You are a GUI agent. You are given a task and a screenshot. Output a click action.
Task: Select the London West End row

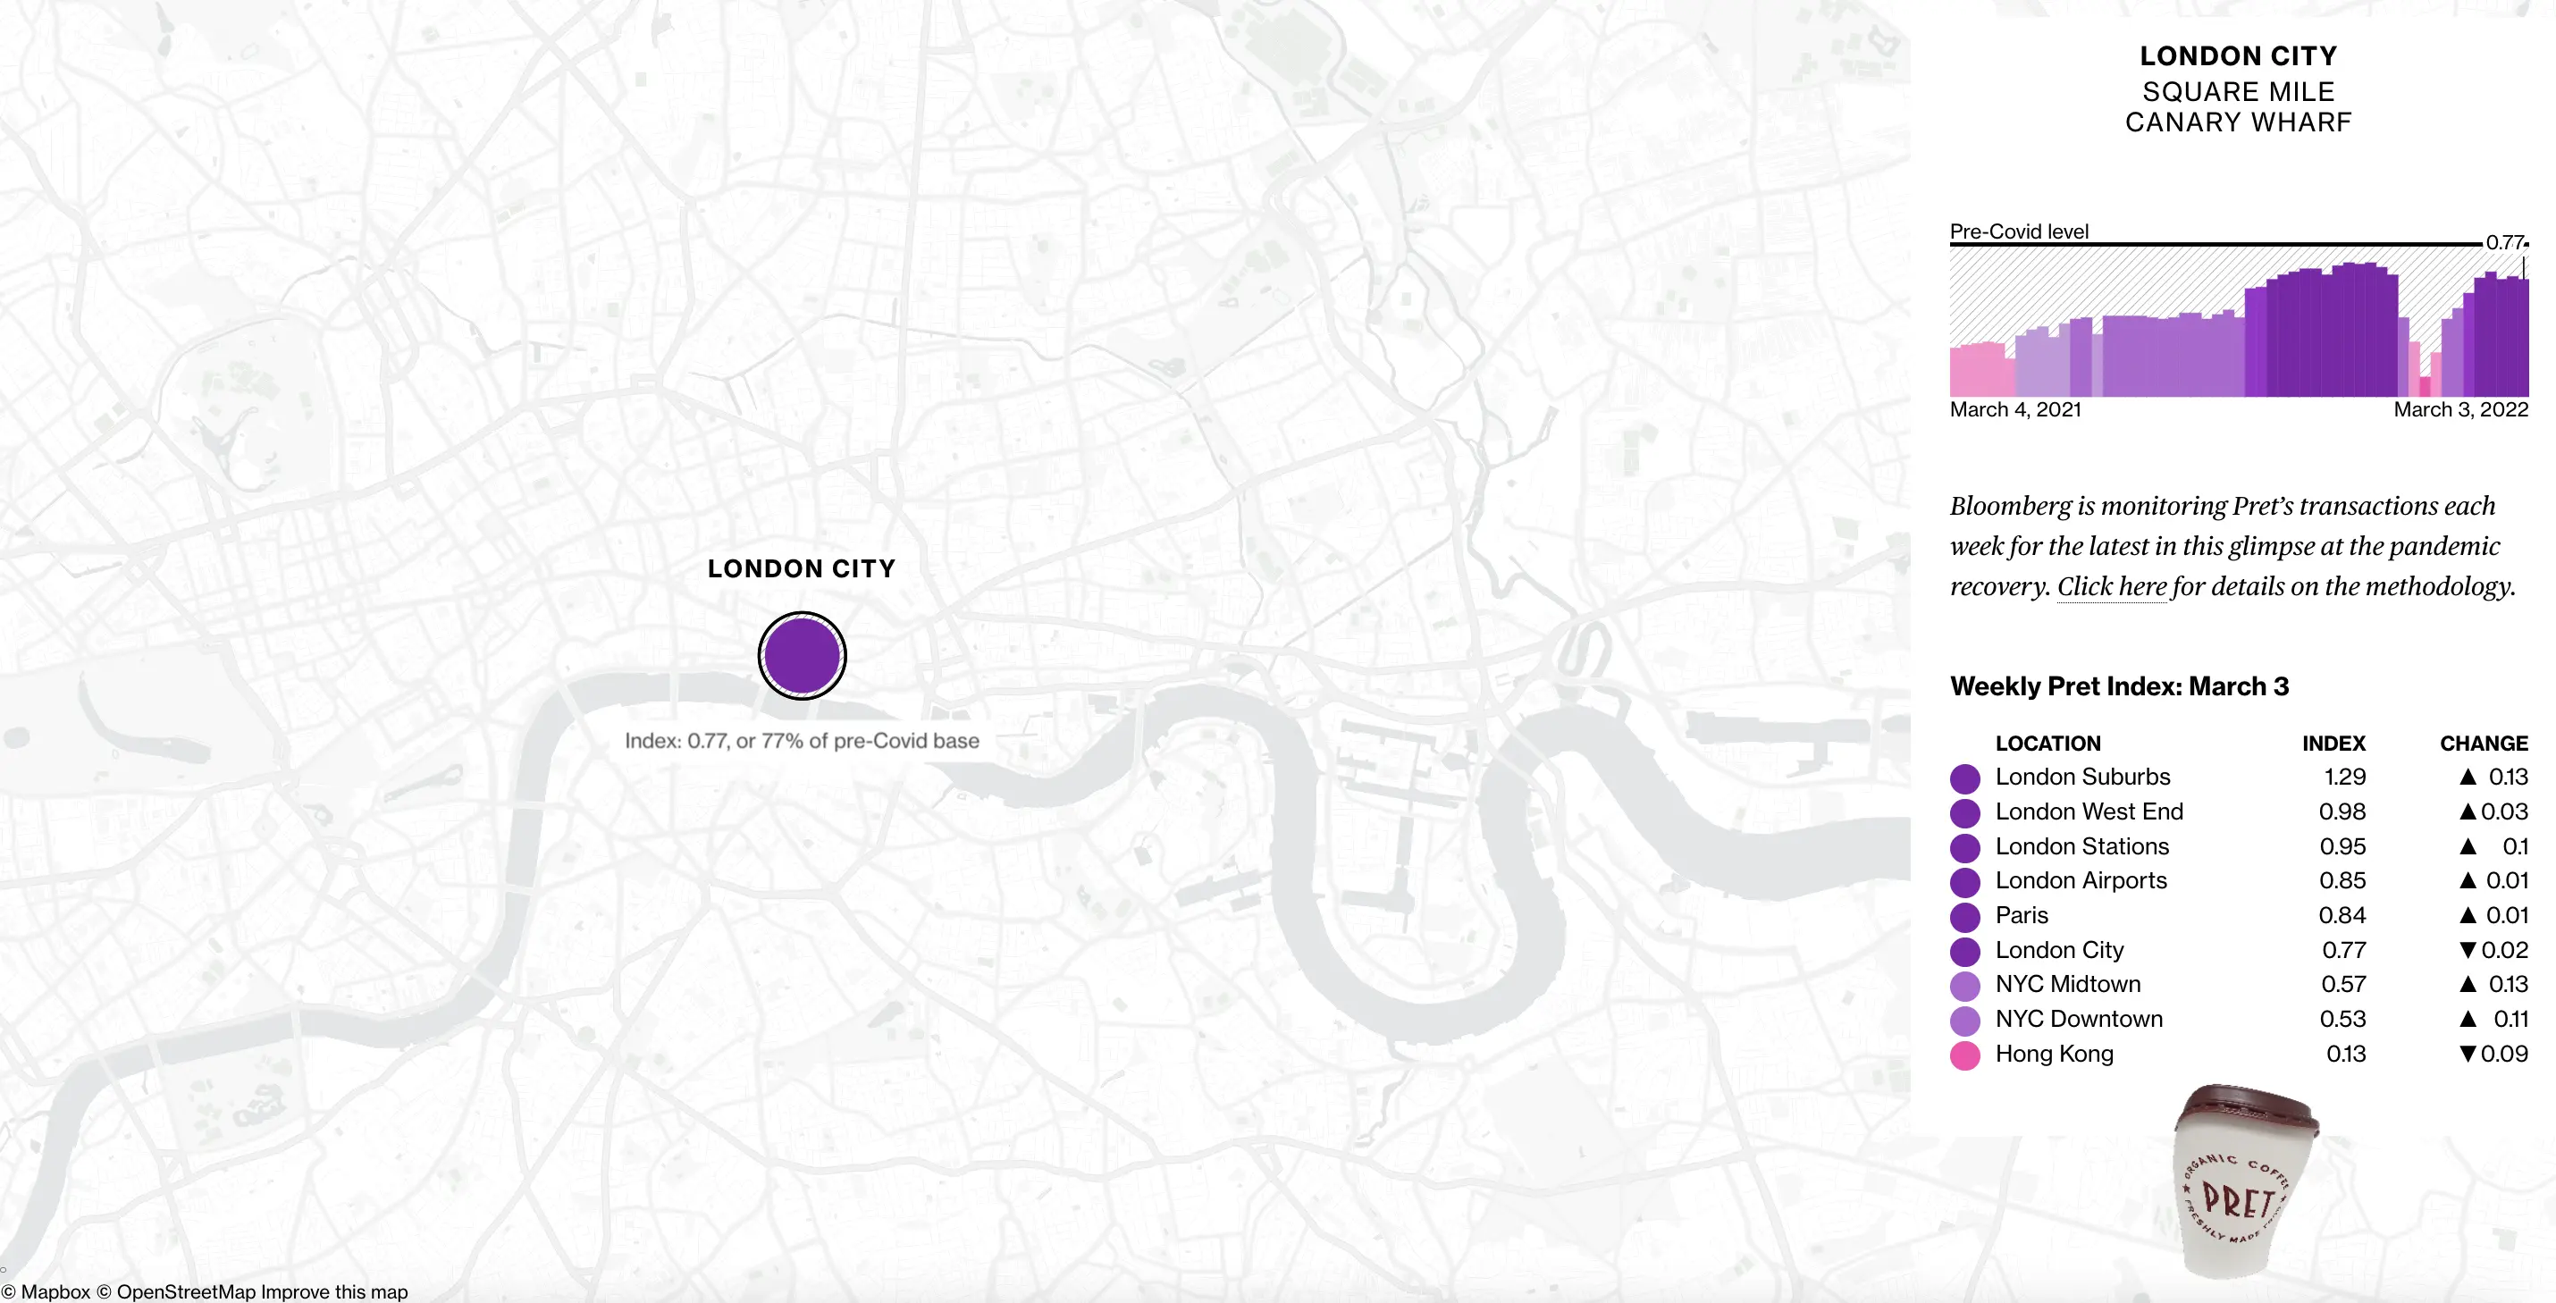pyautogui.click(x=2089, y=811)
